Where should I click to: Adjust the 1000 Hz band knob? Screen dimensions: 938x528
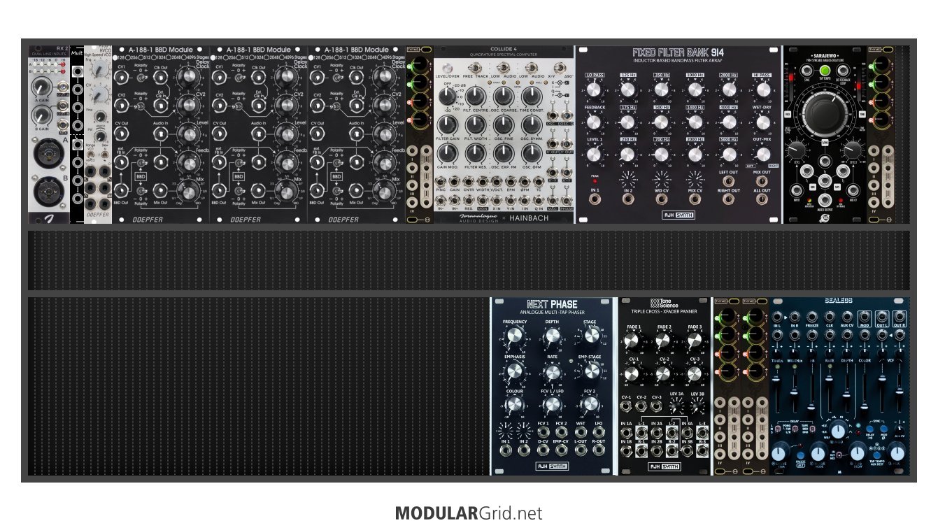click(695, 89)
